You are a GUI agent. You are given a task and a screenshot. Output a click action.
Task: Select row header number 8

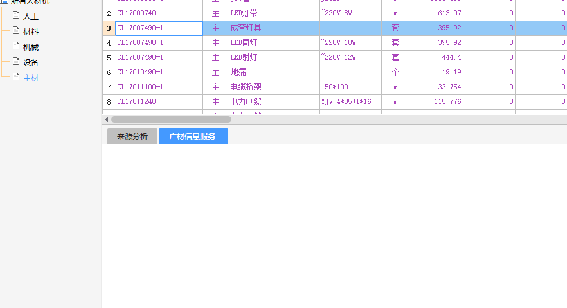(109, 102)
